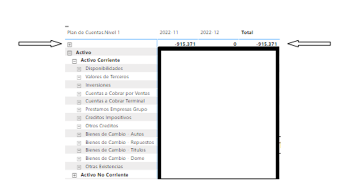352x196 pixels.
Task: Select the 2022-11 column header
Action: pyautogui.click(x=169, y=32)
